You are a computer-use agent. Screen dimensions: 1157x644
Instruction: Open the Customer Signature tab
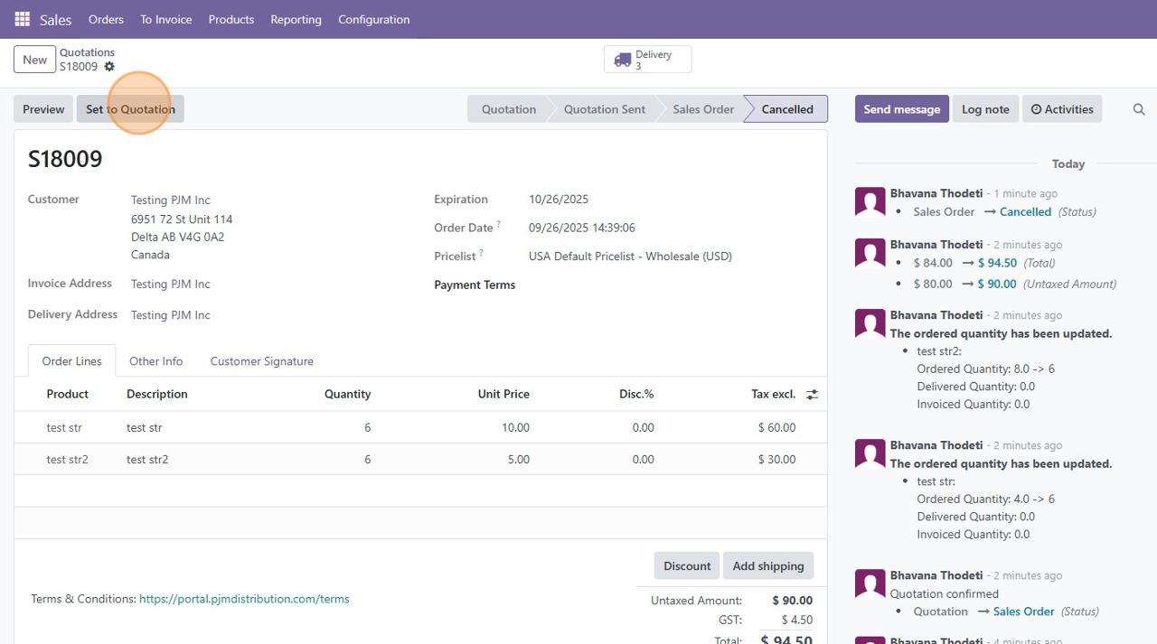click(x=261, y=361)
